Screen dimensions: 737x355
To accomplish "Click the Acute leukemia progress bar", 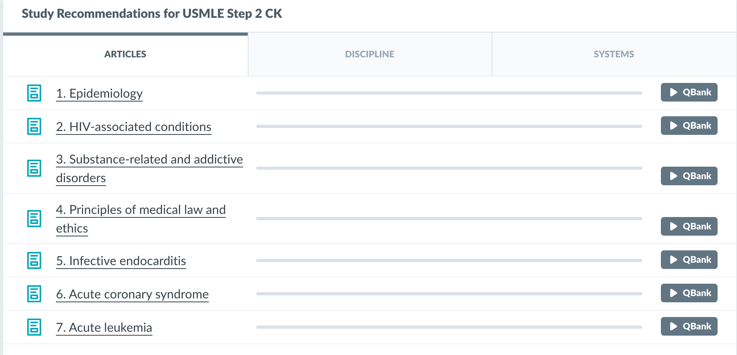I will (449, 327).
